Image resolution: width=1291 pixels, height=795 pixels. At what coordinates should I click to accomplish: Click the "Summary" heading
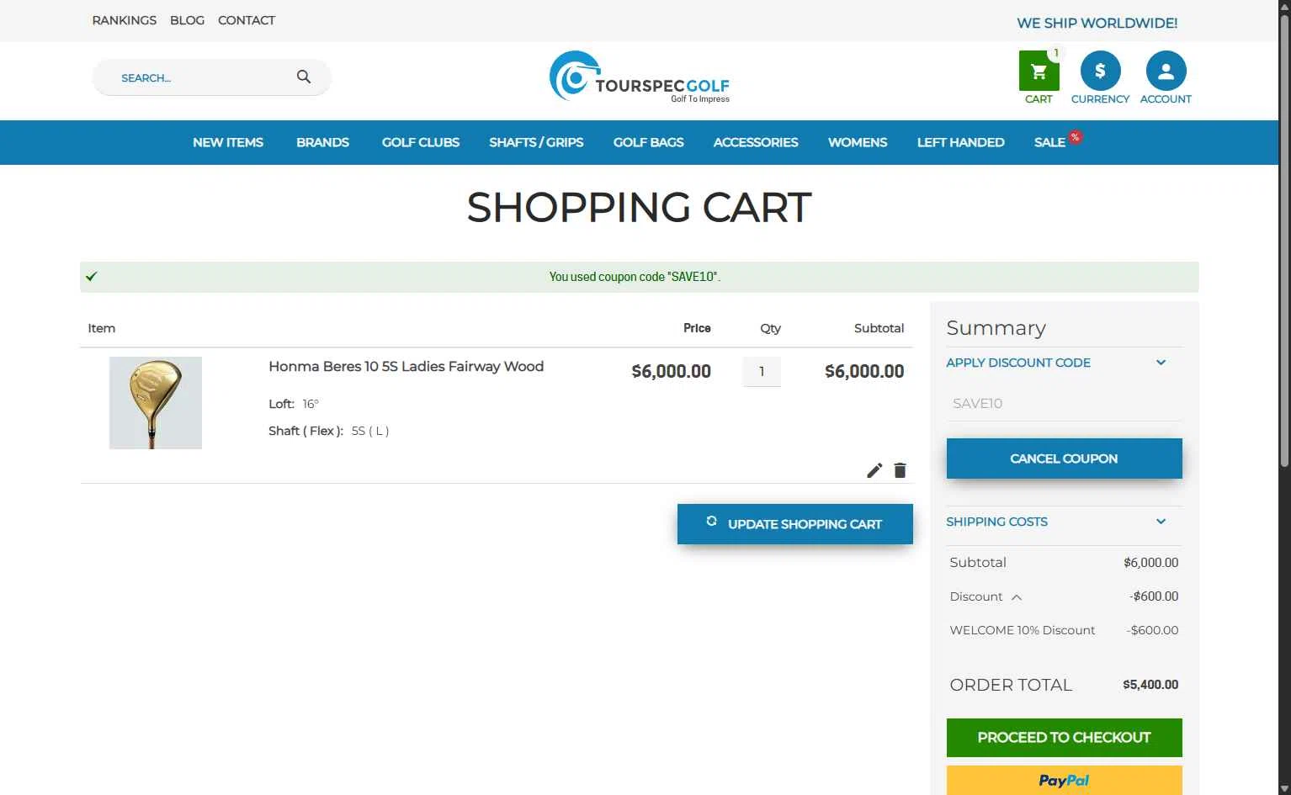point(996,328)
